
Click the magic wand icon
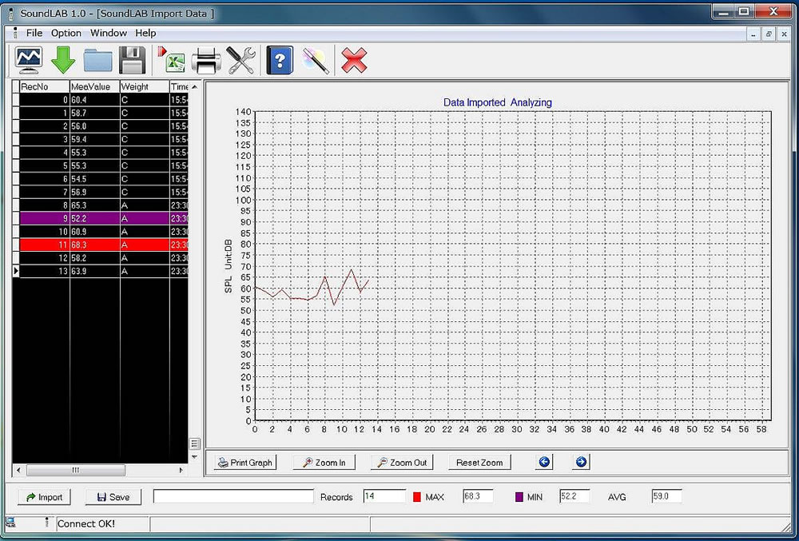coord(315,60)
